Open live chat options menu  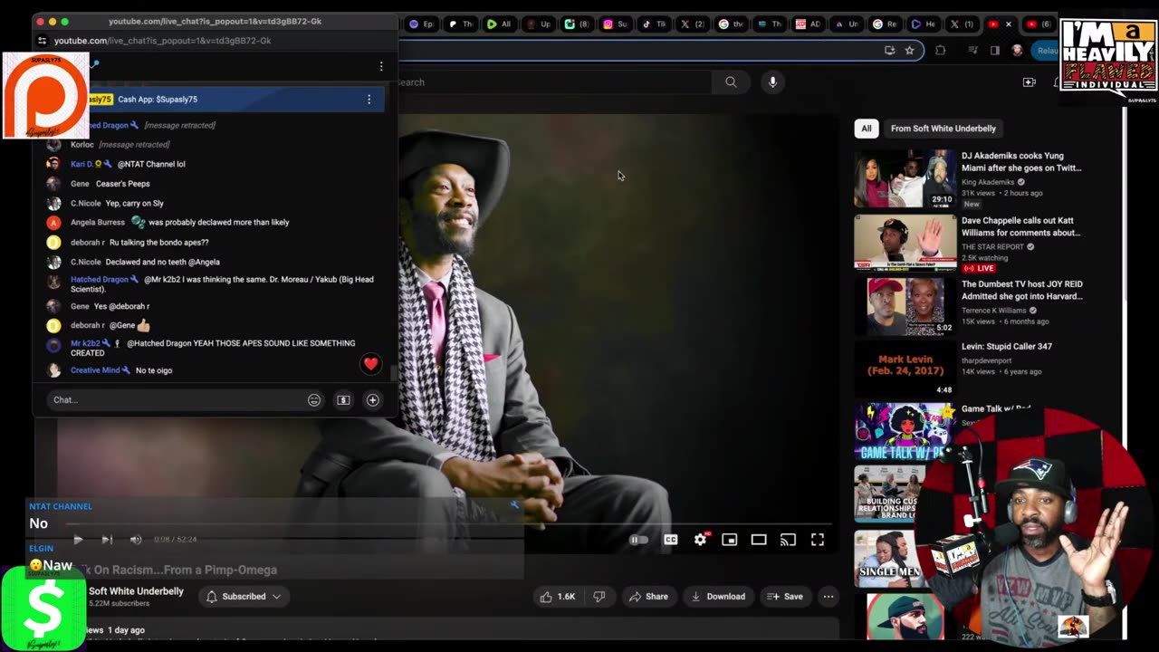pyautogui.click(x=381, y=66)
